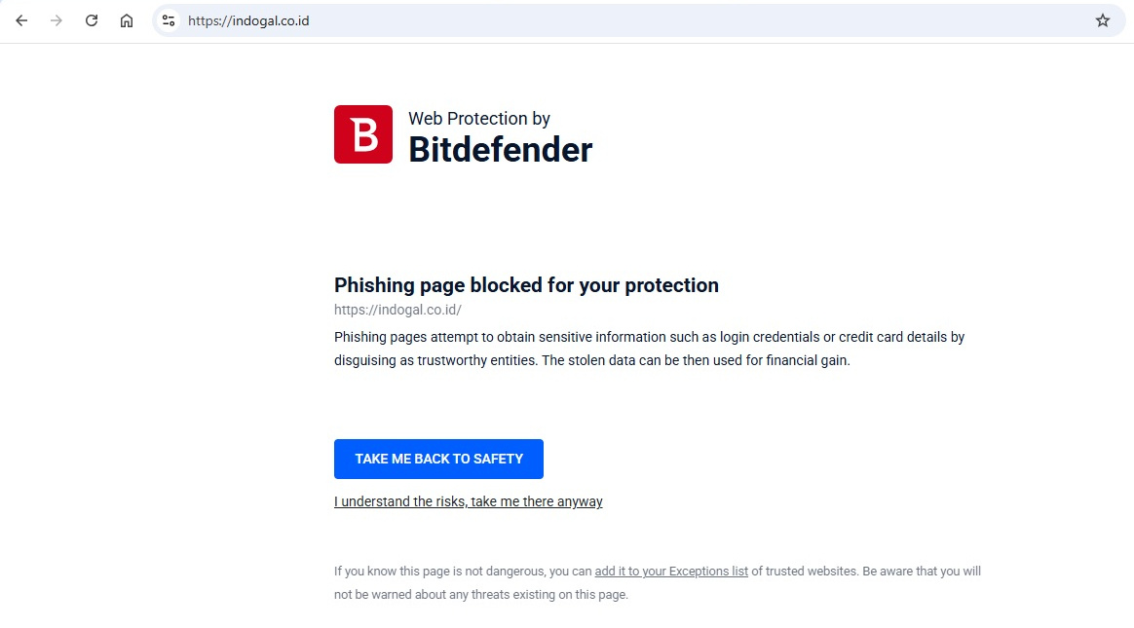Open 'I understand the risks' link

click(x=468, y=502)
